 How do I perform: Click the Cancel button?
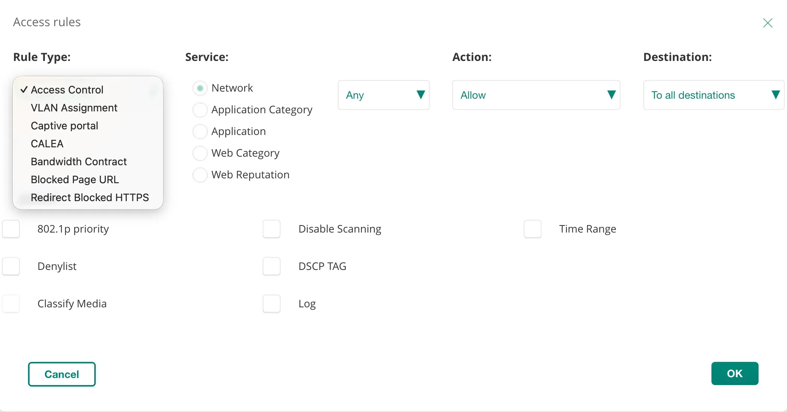[x=62, y=374]
